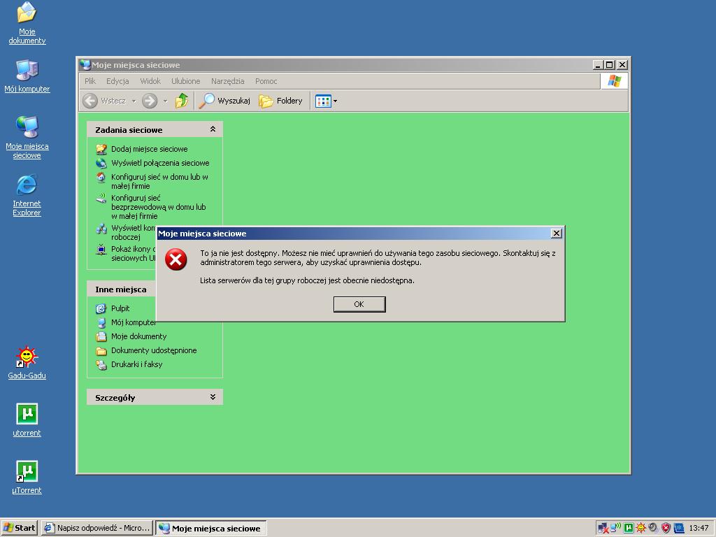The image size is (716, 537).
Task: Expand the Szczegóły panel
Action: tap(213, 397)
